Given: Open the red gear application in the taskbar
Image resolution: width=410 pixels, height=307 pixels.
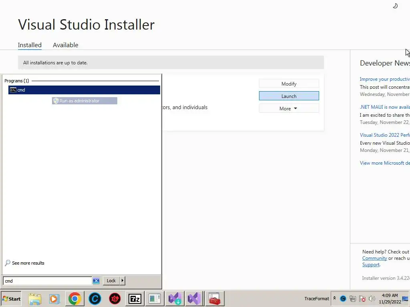Looking at the screenshot, I should pyautogui.click(x=115, y=299).
